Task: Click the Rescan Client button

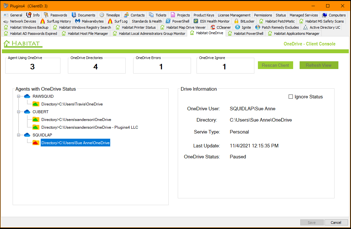Action: pos(275,65)
